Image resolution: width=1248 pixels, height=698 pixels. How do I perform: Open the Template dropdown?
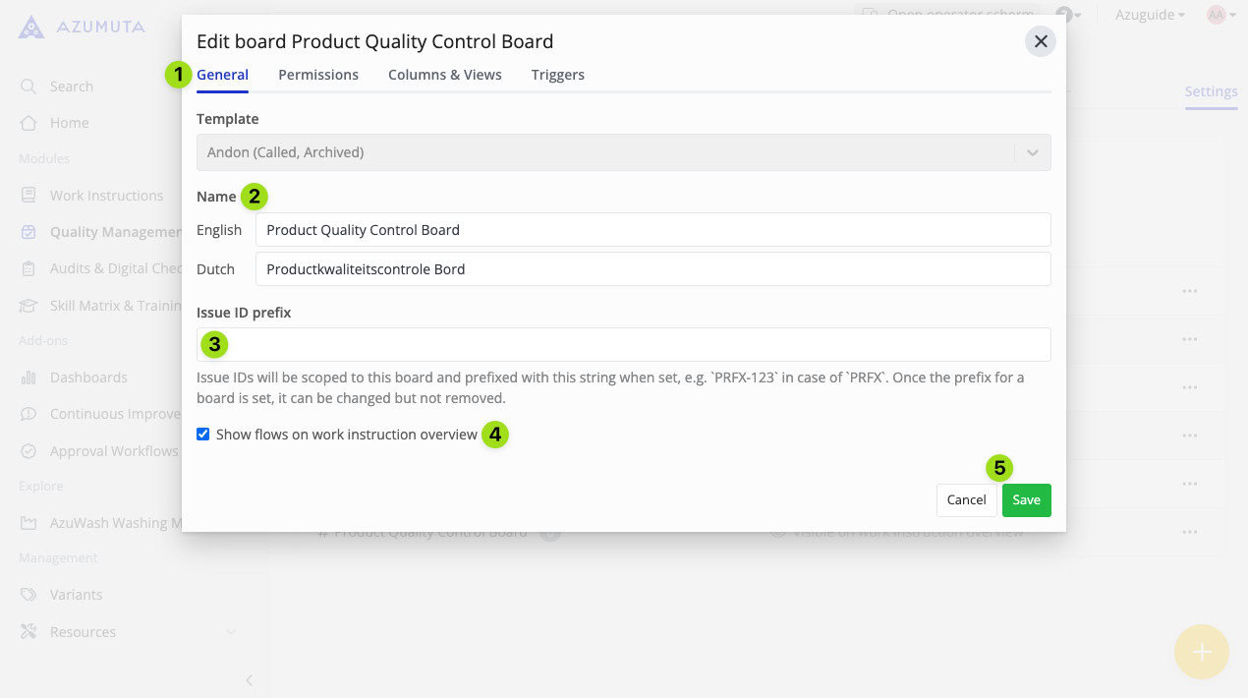pos(623,152)
